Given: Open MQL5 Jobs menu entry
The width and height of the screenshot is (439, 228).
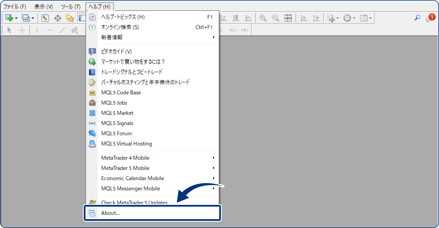Looking at the screenshot, I should (x=152, y=103).
